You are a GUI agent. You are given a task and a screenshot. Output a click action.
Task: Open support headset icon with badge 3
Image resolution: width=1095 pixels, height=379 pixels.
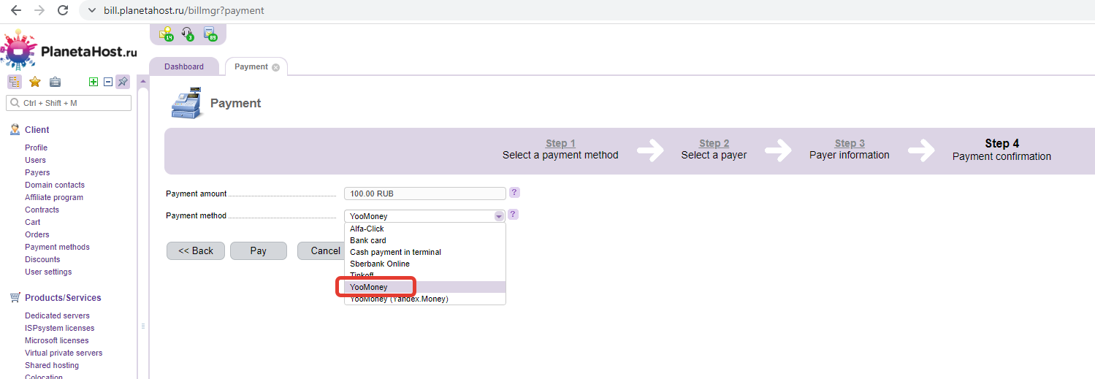coord(188,34)
